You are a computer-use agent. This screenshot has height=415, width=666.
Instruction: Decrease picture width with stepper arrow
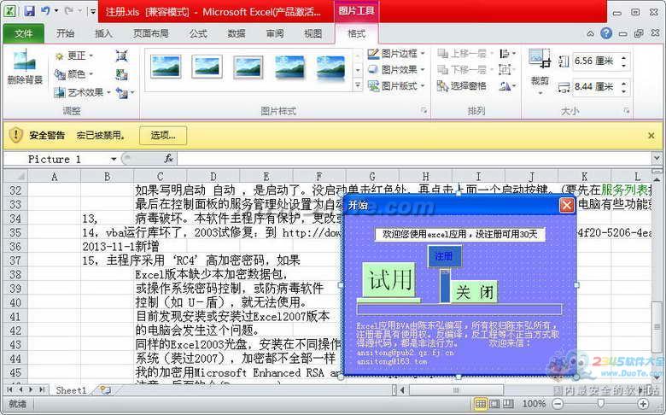pyautogui.click(x=623, y=91)
